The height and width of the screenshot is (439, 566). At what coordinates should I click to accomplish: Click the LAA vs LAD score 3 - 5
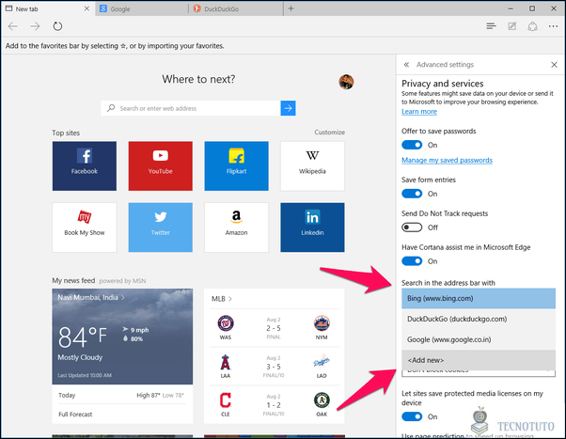click(x=274, y=367)
